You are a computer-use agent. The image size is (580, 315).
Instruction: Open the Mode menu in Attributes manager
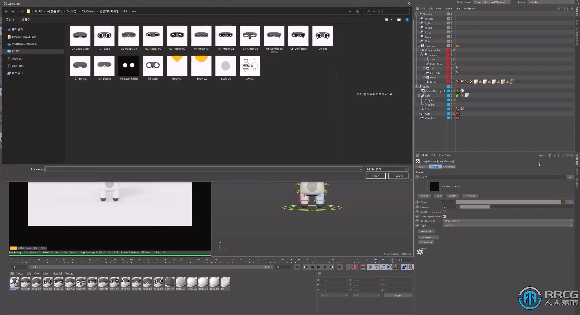425,155
